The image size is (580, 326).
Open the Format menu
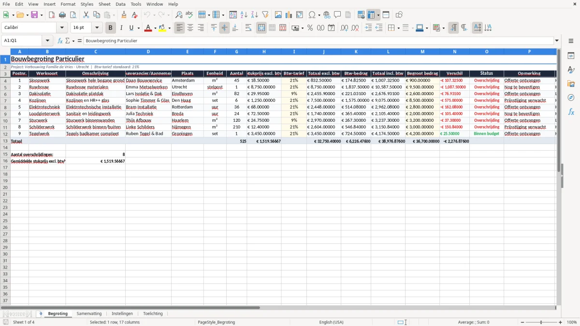(x=68, y=4)
